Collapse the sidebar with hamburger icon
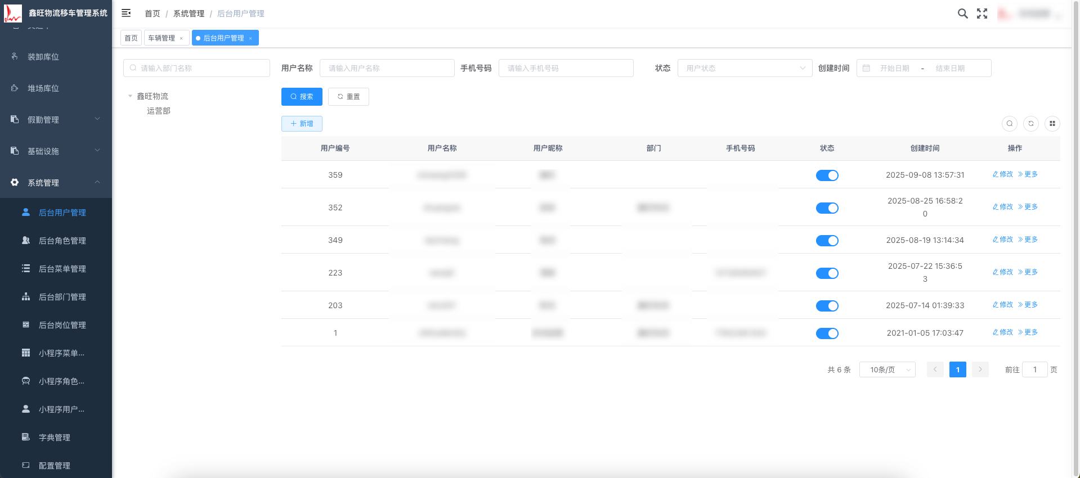1080x478 pixels. [x=126, y=13]
